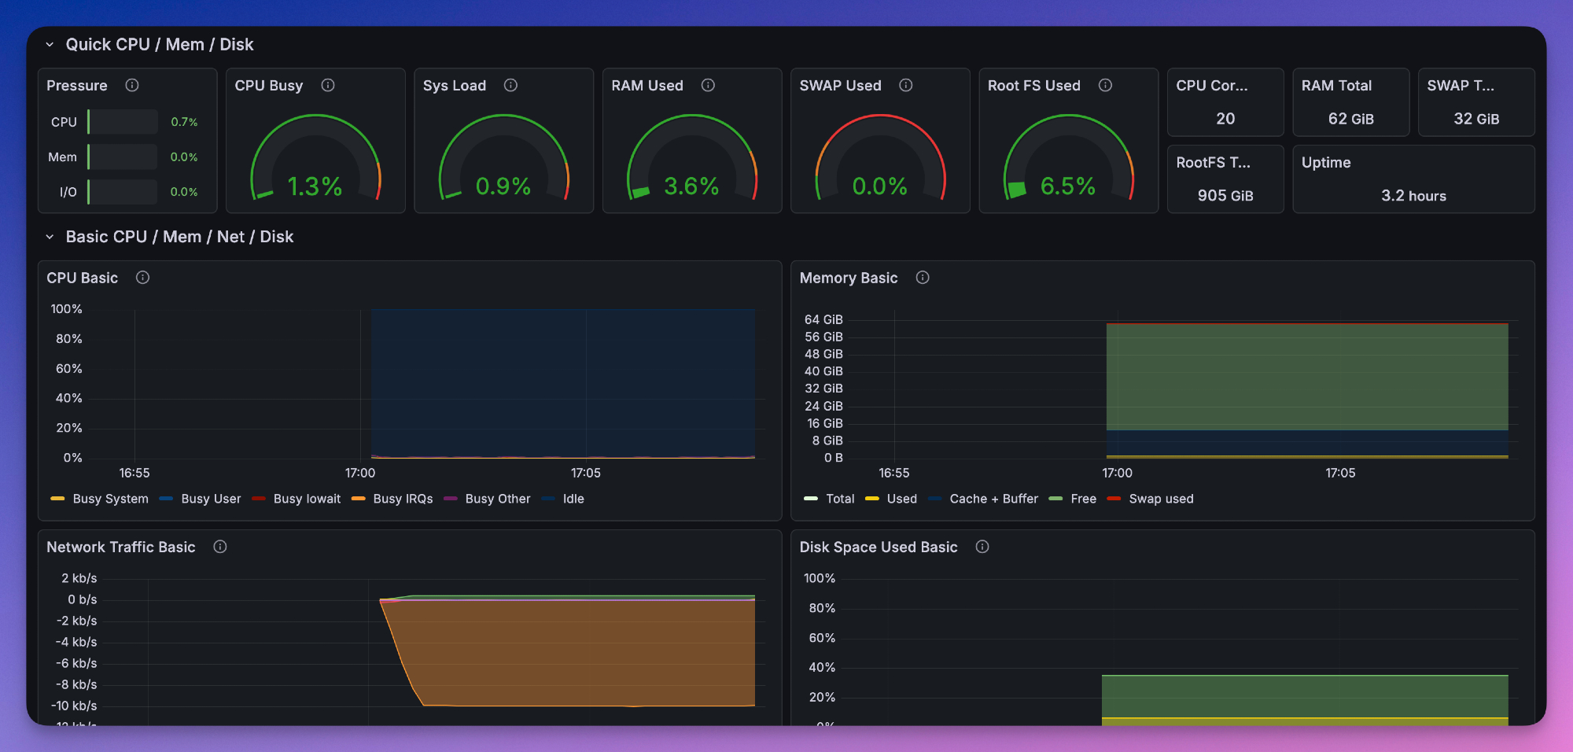
Task: Click Disk Space Used Basic info icon
Action: (x=982, y=547)
